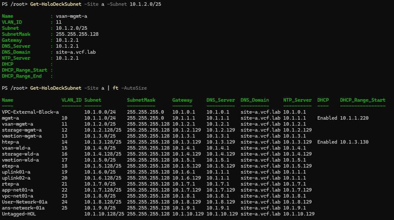This screenshot has height=220, width=394.
Task: Click VLAN ID 25 in ans-network-01a row
Action: click(x=64, y=208)
